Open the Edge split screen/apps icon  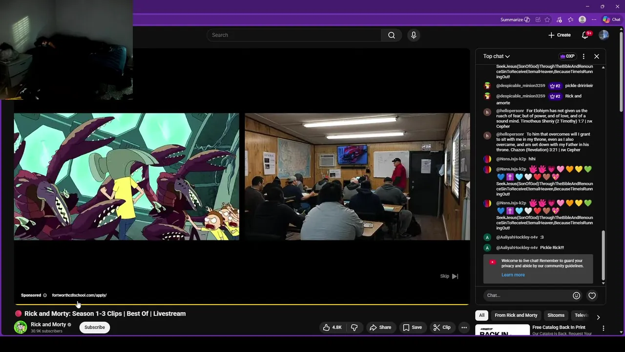(x=538, y=20)
